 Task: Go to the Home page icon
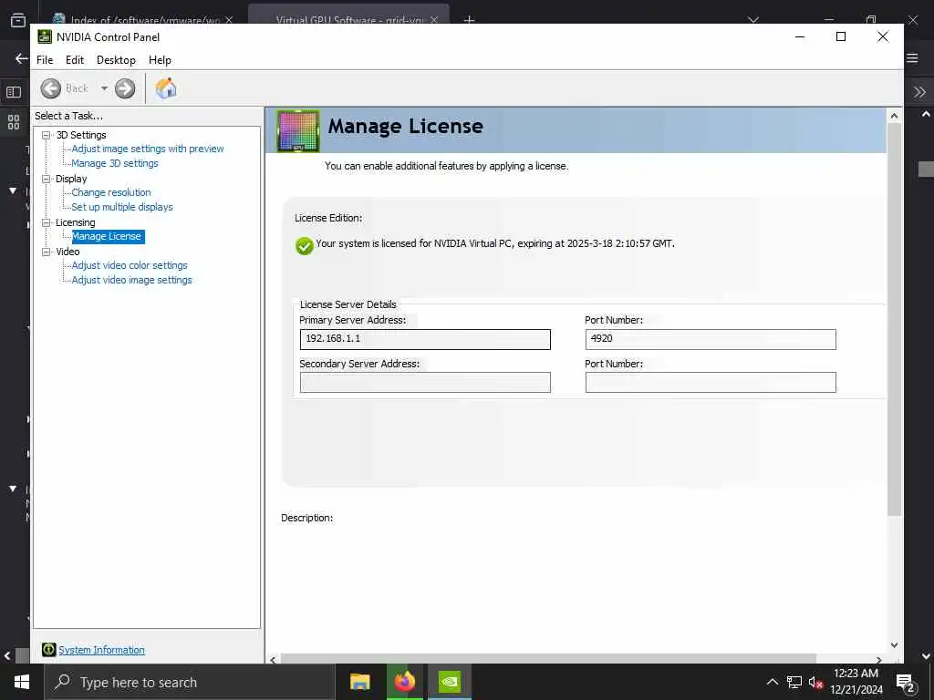tap(166, 88)
